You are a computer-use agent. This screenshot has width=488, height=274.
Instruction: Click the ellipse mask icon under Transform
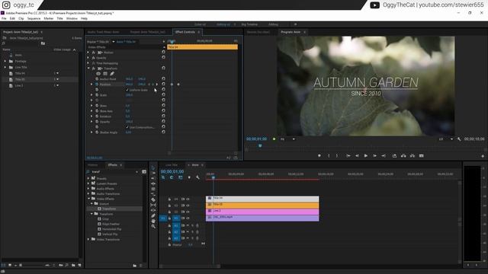click(x=98, y=74)
